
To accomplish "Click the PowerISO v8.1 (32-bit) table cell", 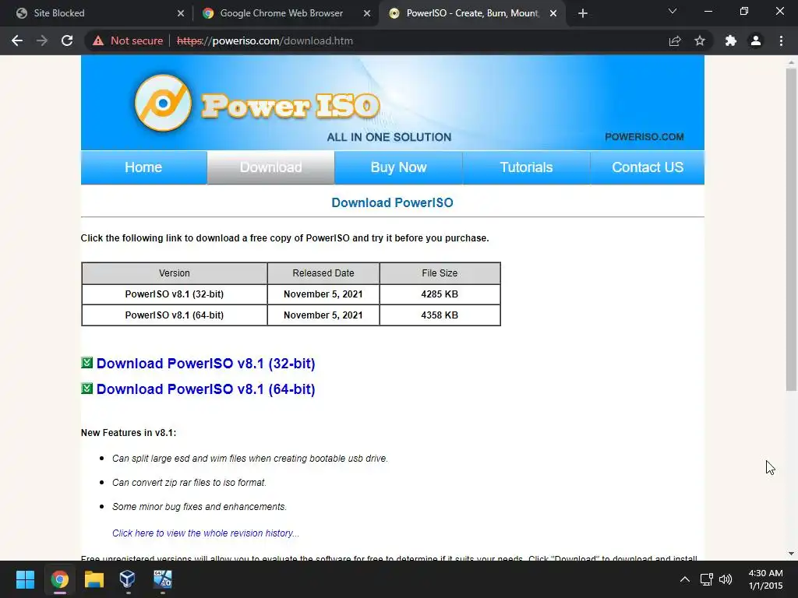I will pyautogui.click(x=175, y=294).
